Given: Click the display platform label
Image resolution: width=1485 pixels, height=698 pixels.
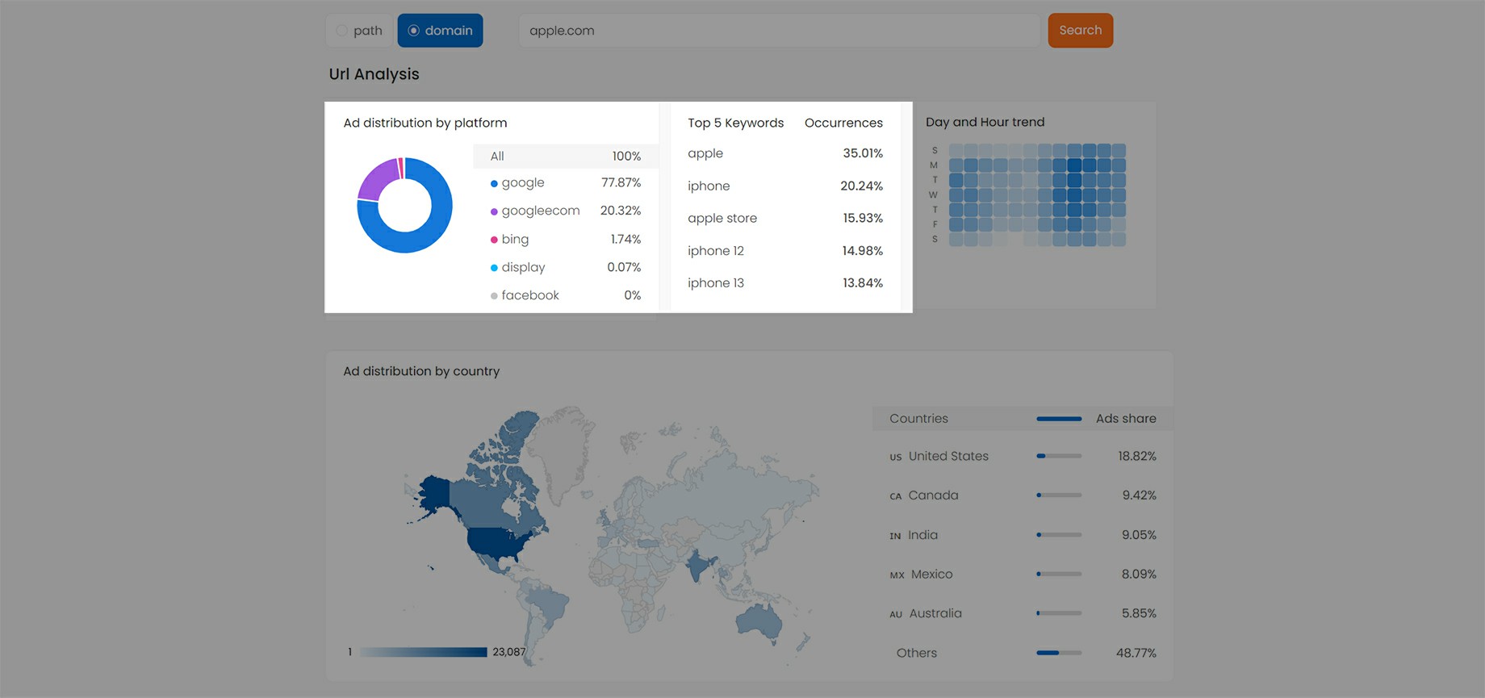Looking at the screenshot, I should tap(523, 267).
